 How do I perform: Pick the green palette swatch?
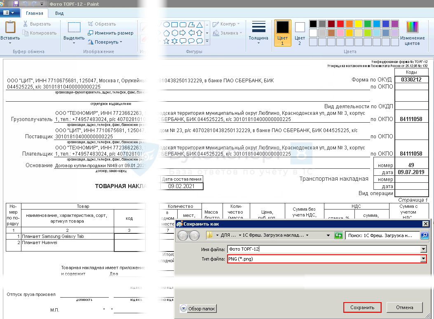click(x=368, y=24)
